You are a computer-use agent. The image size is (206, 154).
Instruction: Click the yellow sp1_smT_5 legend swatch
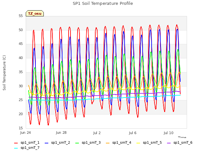tap(138, 143)
